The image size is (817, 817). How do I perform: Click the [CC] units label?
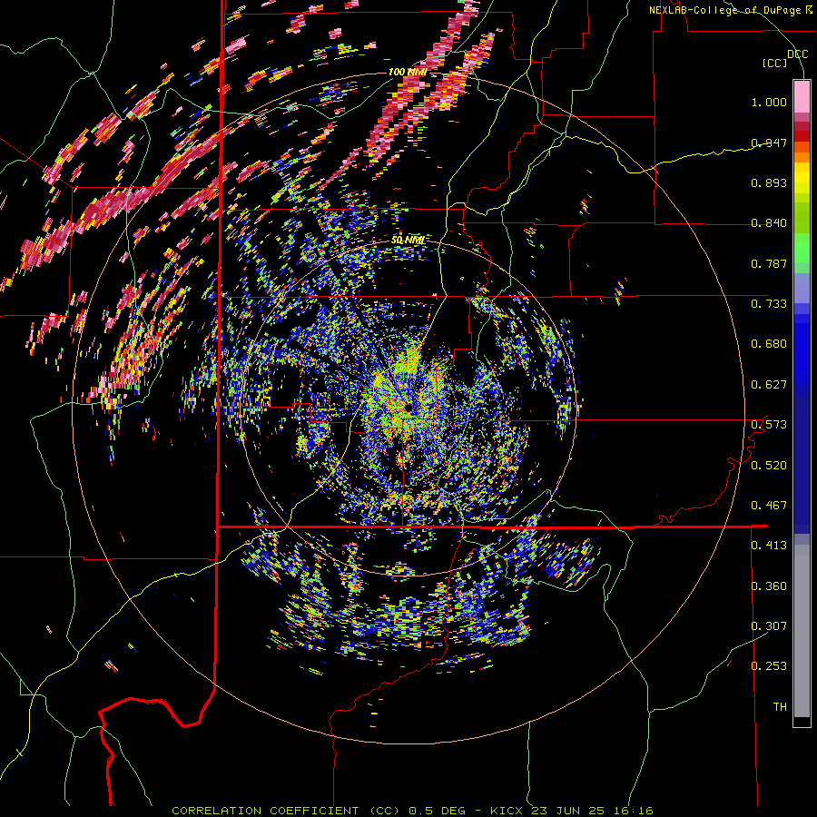pos(774,63)
